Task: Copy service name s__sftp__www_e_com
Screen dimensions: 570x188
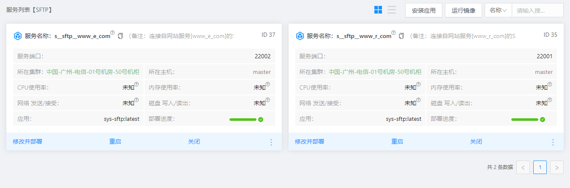Action: (120, 36)
